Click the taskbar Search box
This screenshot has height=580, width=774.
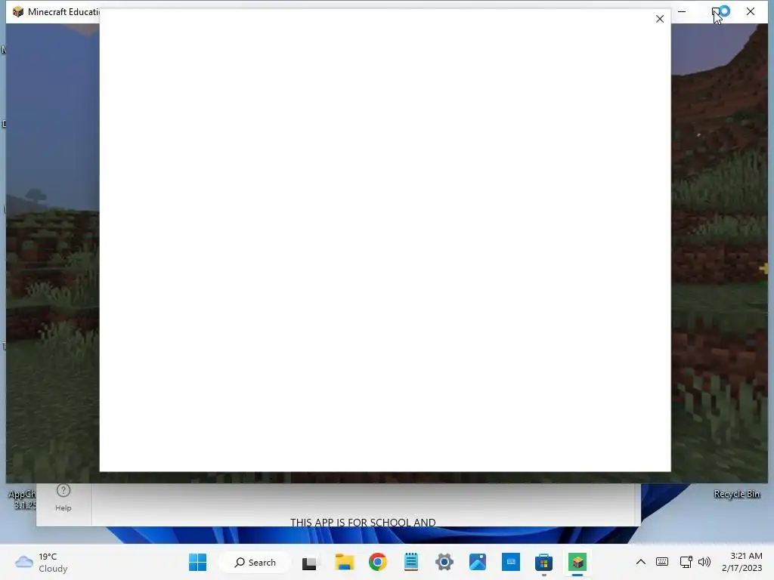255,562
